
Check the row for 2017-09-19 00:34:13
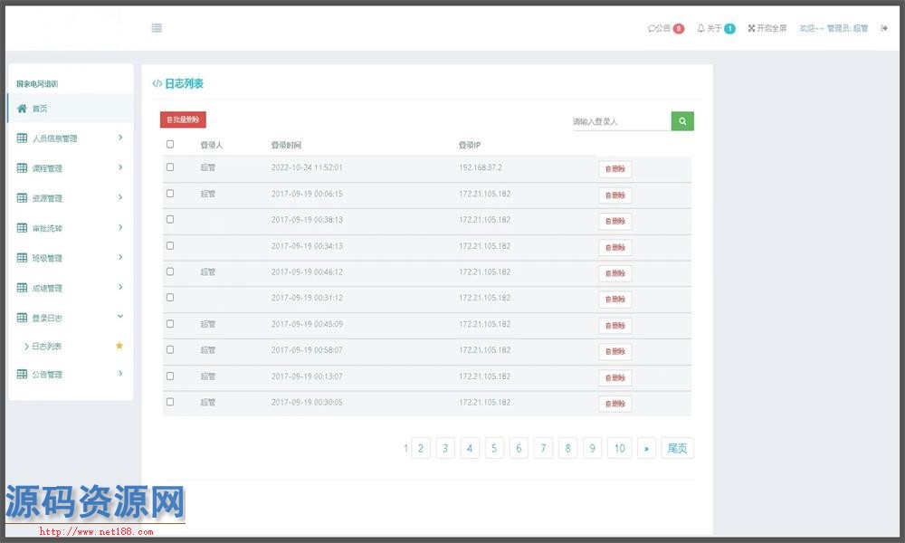[x=170, y=245]
